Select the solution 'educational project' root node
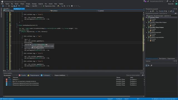The image size is (178, 100). pyautogui.click(x=159, y=16)
